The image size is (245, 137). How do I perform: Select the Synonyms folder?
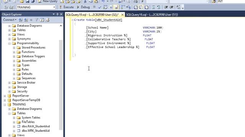tap(24, 39)
